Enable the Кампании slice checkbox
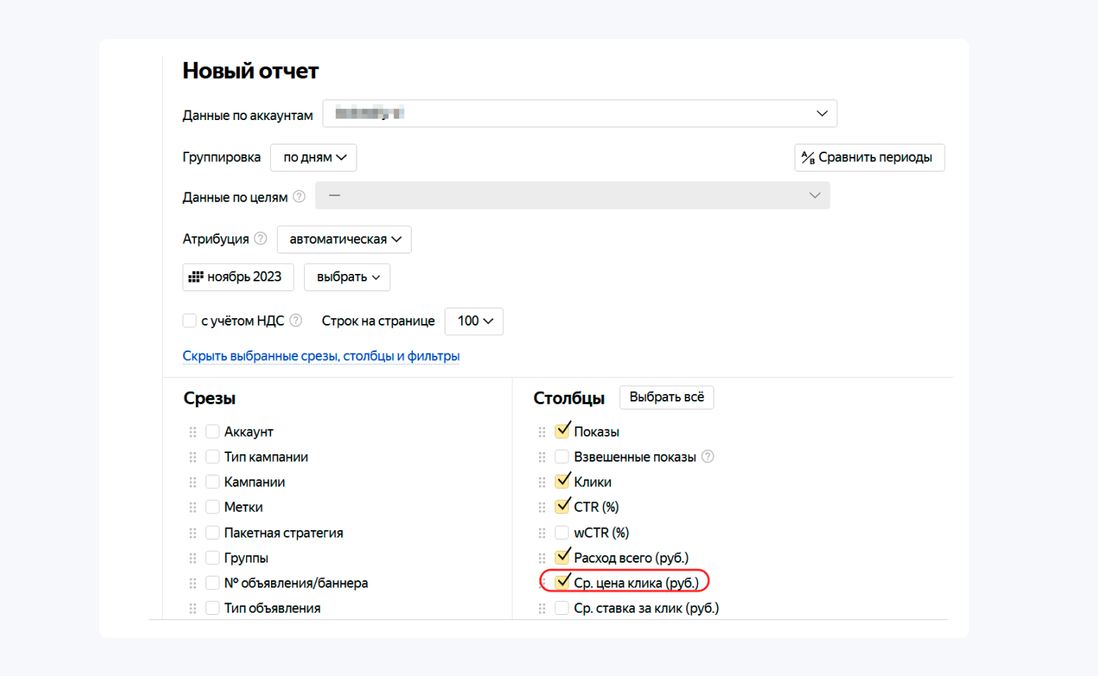 coord(213,482)
